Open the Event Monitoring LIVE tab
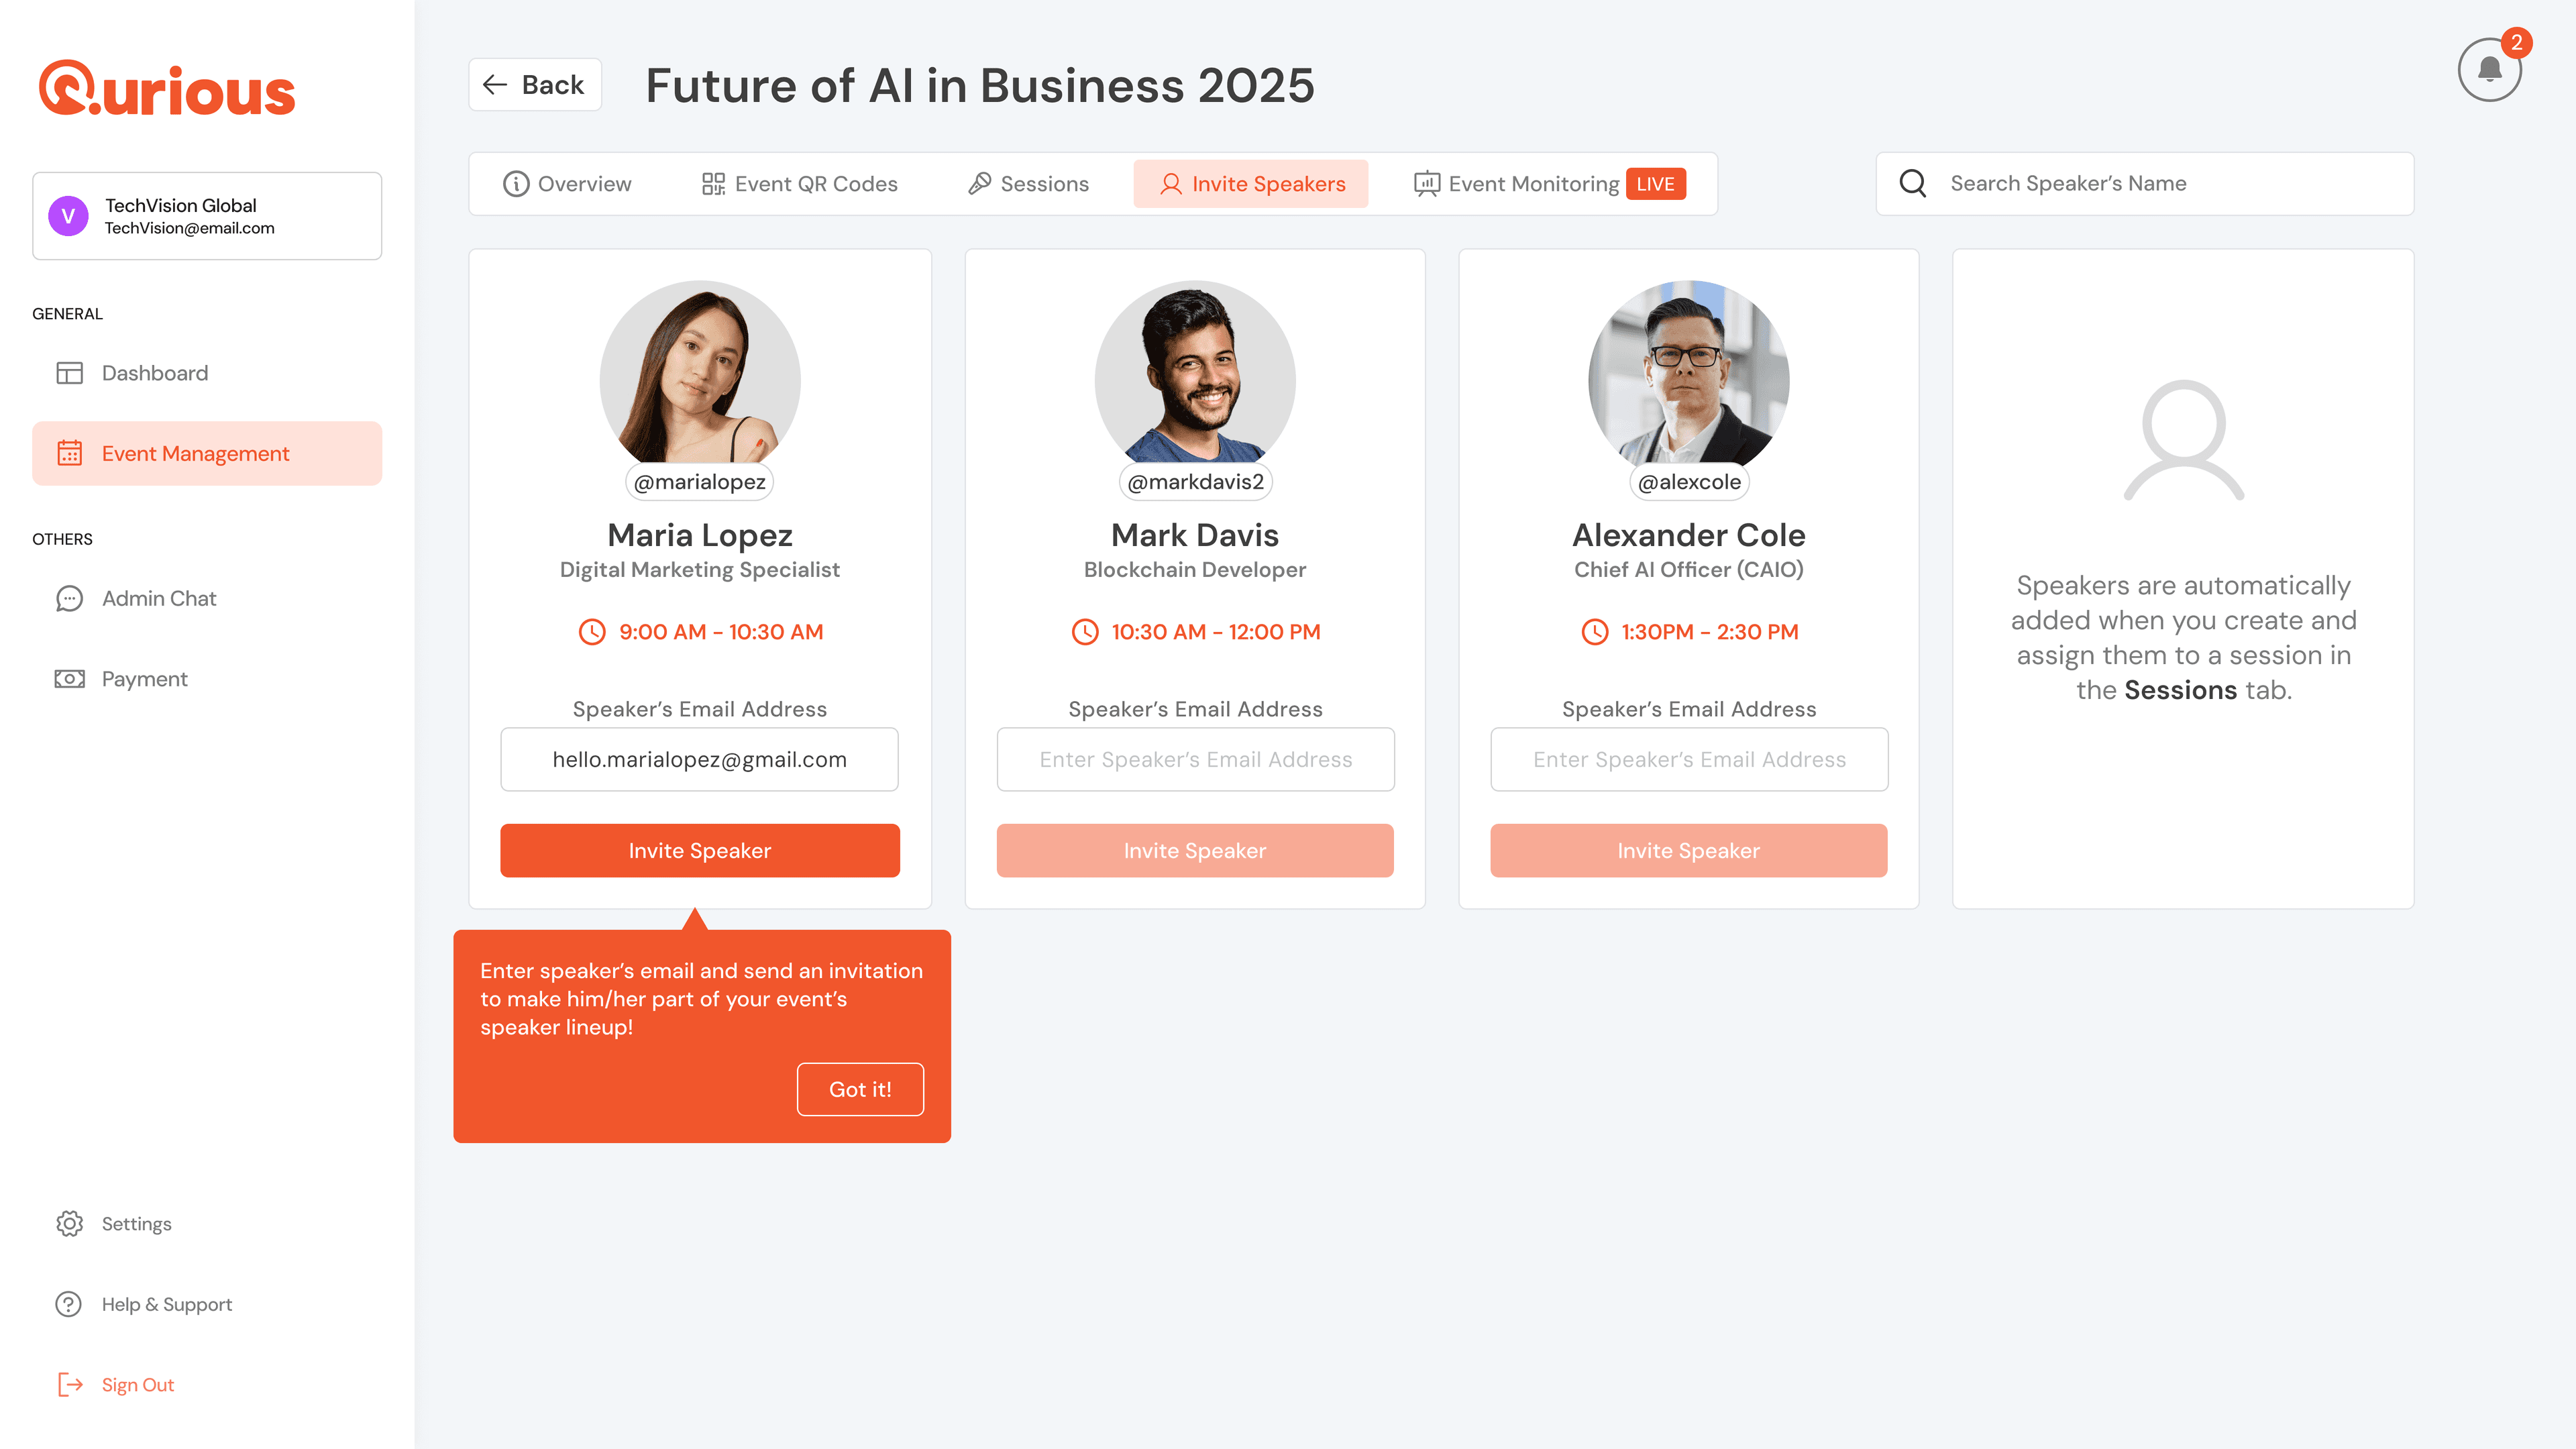2576x1449 pixels. 1550,184
